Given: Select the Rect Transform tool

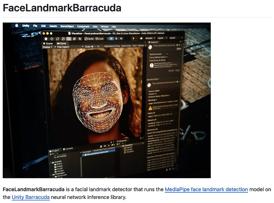Looking at the screenshot, I should tap(69, 38).
